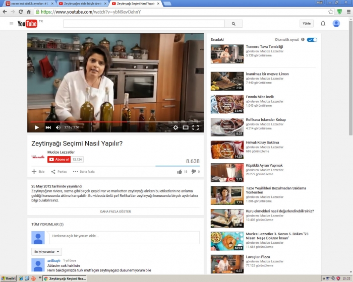Image resolution: width=353 pixels, height=282 pixels.
Task: Open Chrome's main menu button
Action: pos(348,12)
